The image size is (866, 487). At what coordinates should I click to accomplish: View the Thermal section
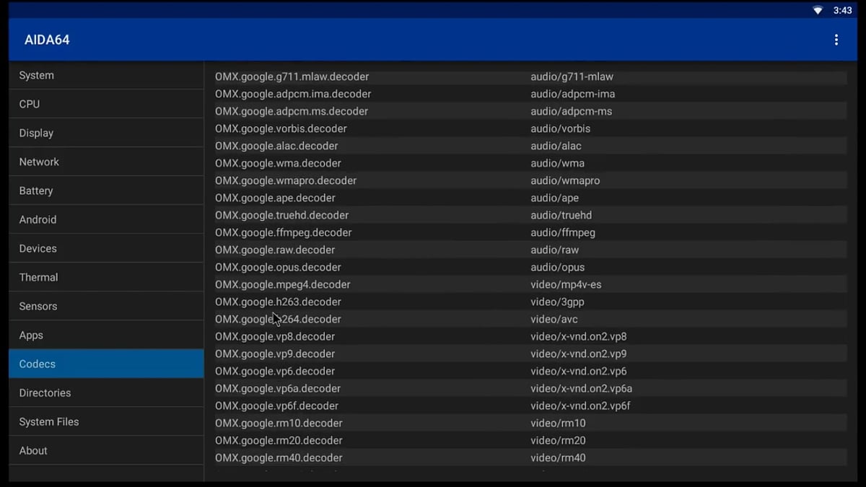[106, 277]
